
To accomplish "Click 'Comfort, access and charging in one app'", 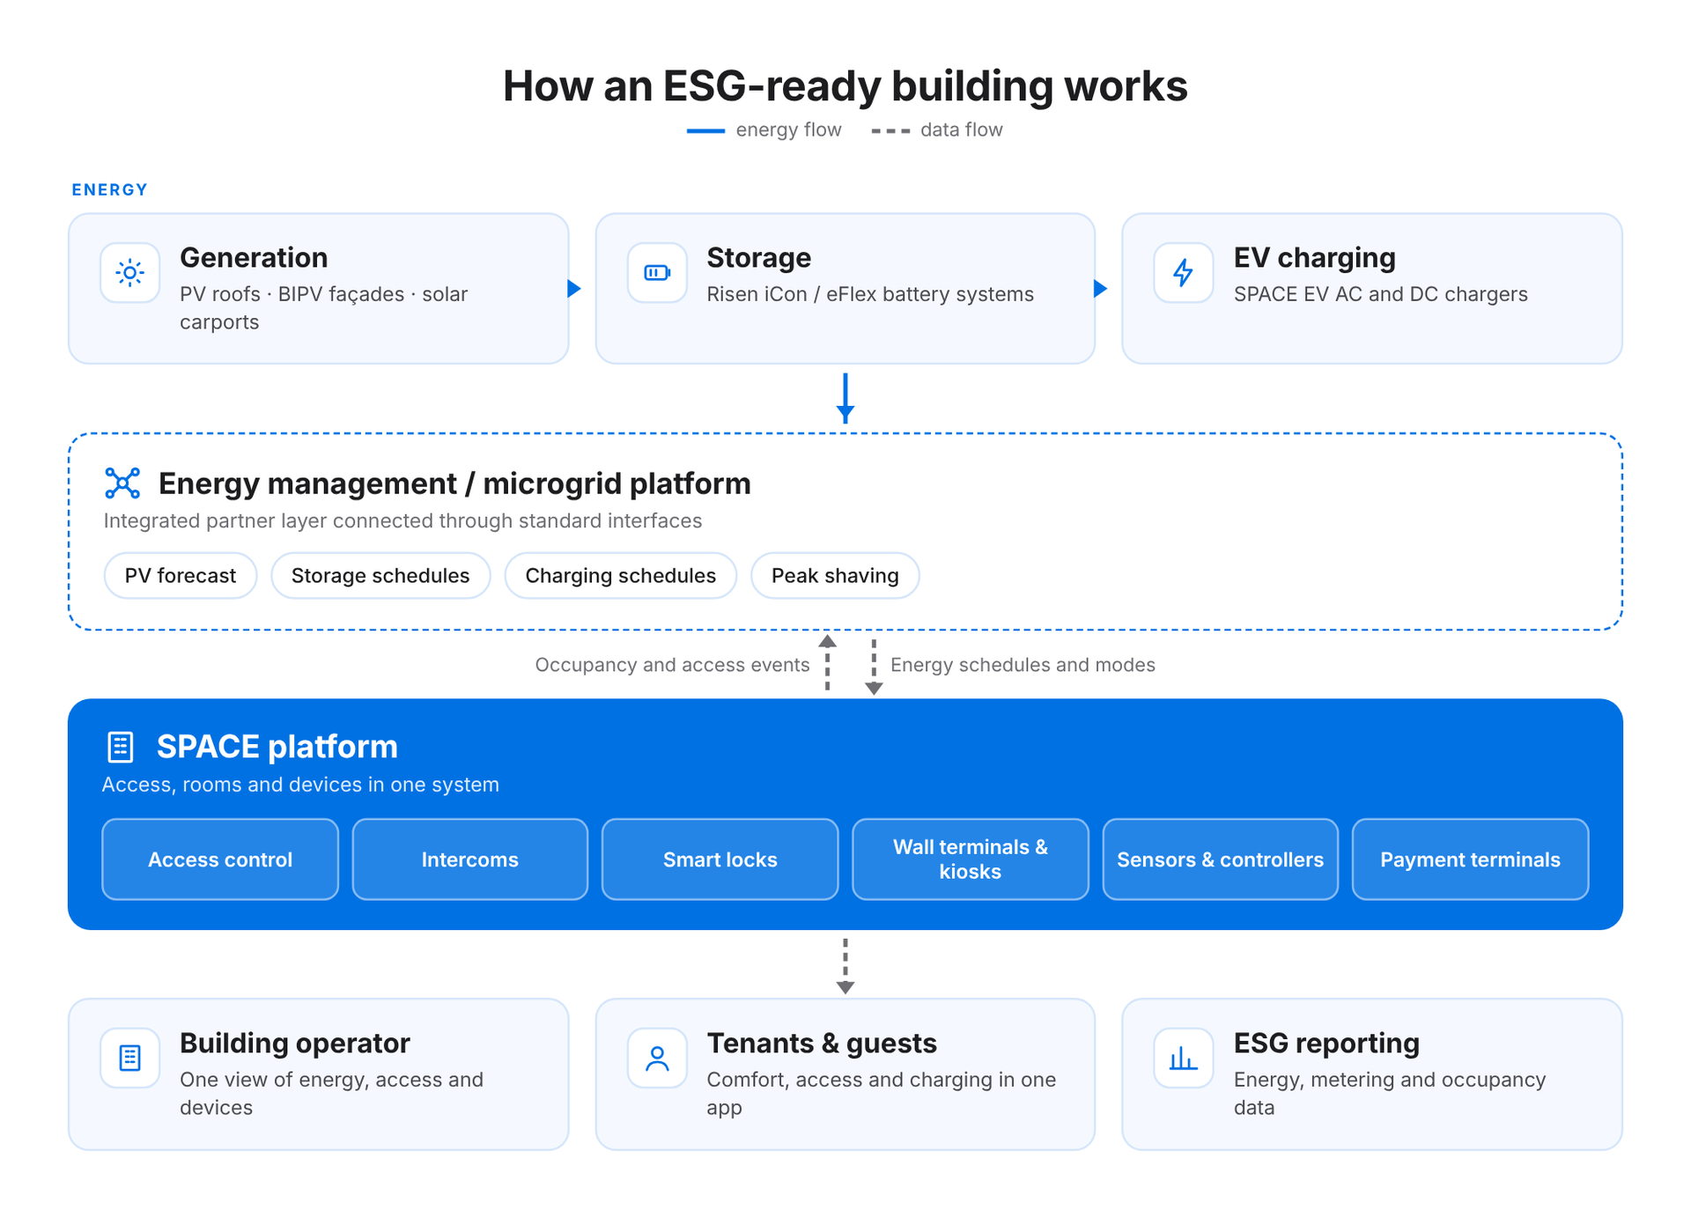I will pos(881,1094).
